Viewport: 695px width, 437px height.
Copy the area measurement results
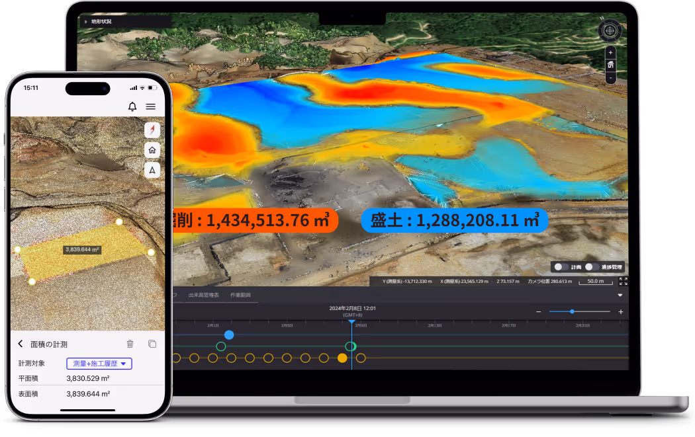152,344
